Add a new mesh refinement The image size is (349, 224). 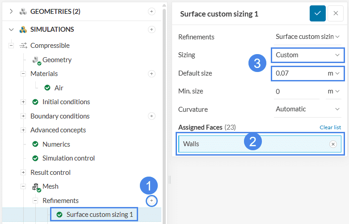click(x=151, y=201)
